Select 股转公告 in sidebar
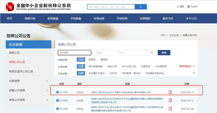 coord(14,53)
